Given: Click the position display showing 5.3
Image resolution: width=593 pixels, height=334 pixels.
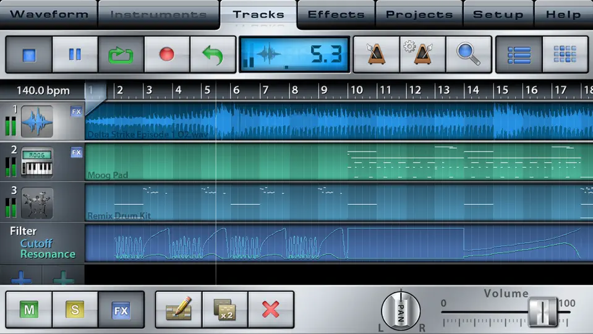Looking at the screenshot, I should click(294, 54).
